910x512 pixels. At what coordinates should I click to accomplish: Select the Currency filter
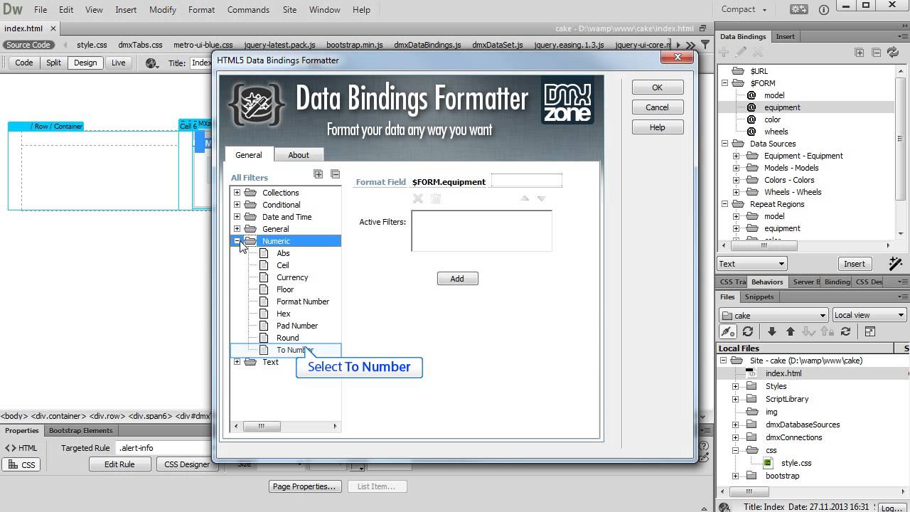[x=292, y=277]
